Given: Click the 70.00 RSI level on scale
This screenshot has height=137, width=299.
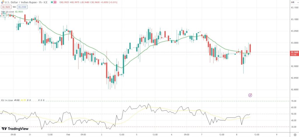Looking at the screenshot, I should pyautogui.click(x=293, y=101).
